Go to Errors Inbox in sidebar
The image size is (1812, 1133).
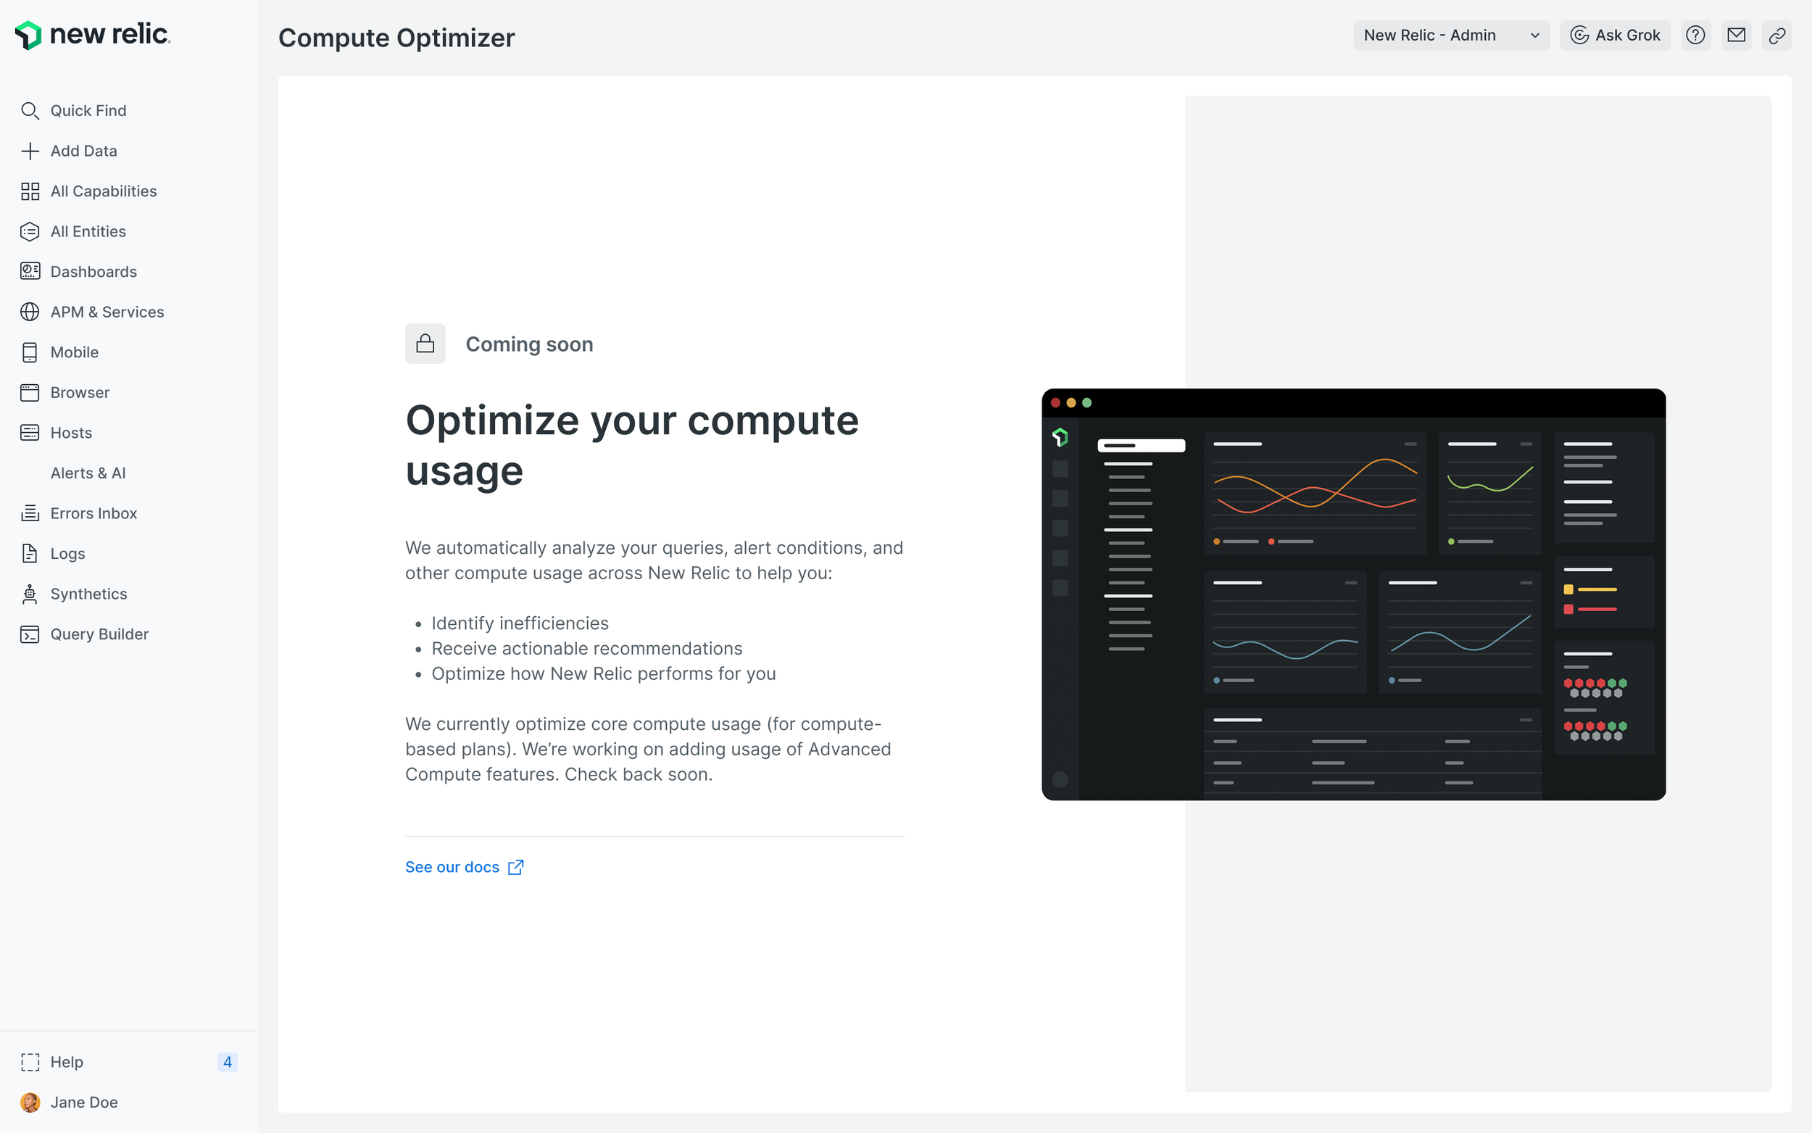click(x=93, y=513)
